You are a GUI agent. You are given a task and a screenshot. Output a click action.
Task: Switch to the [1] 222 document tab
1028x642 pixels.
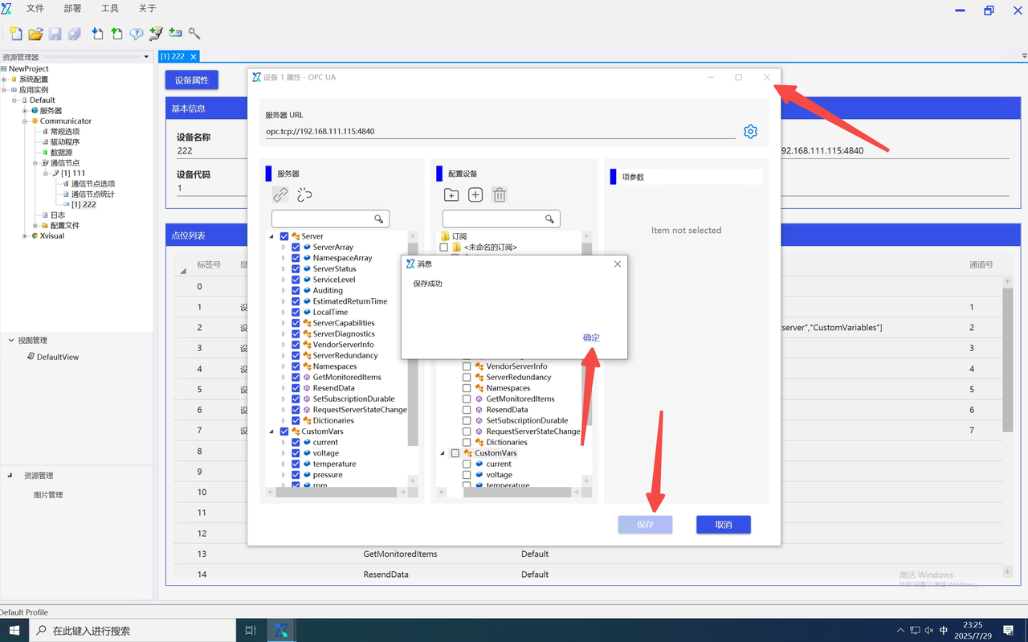click(173, 56)
